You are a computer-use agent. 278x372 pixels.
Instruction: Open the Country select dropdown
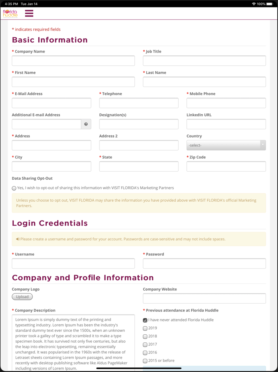(226, 145)
